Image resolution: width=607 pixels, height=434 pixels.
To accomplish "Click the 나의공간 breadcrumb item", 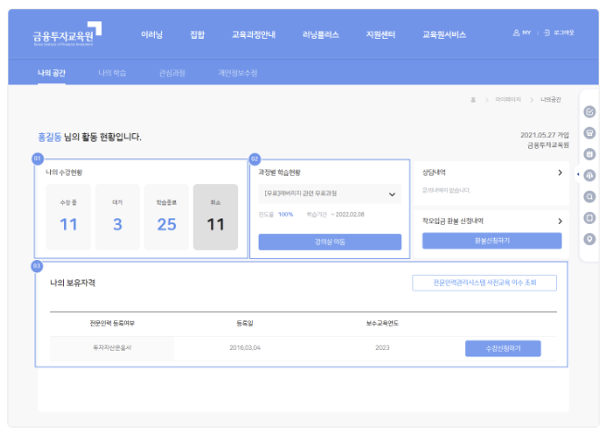I will pos(550,100).
